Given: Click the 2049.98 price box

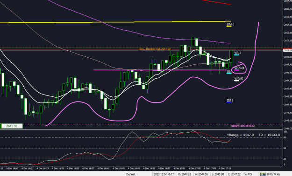Looking at the screenshot, I should tap(12, 126).
